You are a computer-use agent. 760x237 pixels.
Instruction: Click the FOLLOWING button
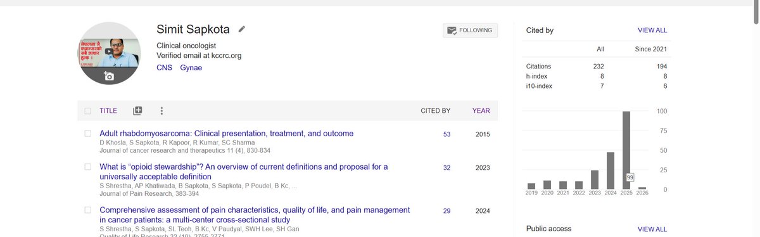coord(471,30)
